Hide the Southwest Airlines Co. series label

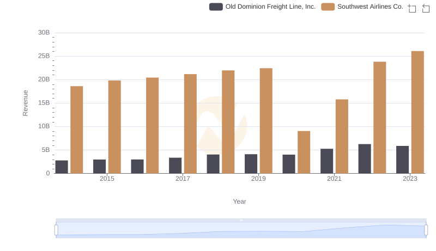[370, 7]
